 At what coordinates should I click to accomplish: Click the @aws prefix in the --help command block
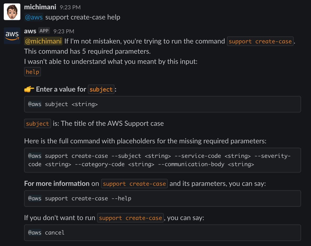[34, 199]
